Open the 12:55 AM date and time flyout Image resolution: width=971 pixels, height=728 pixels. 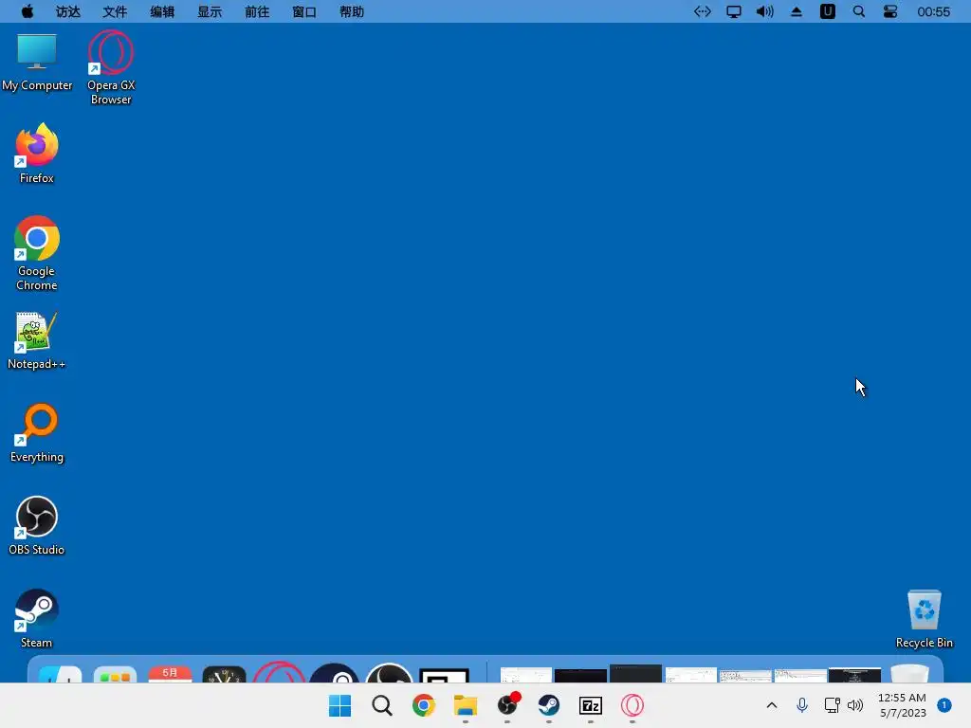(903, 705)
